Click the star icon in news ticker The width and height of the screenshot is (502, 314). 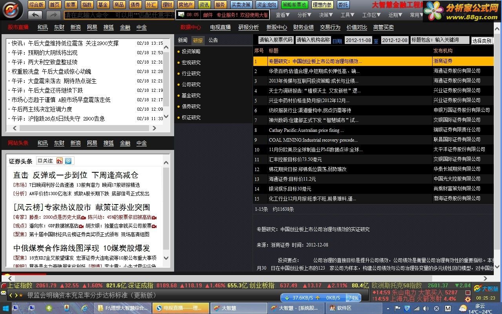click(x=21, y=295)
